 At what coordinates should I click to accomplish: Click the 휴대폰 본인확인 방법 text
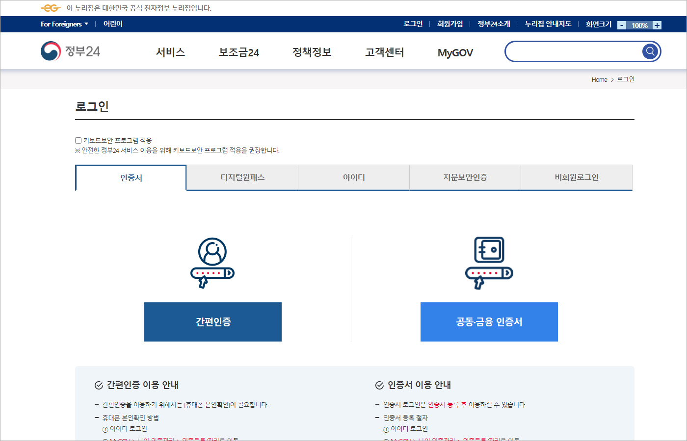131,418
